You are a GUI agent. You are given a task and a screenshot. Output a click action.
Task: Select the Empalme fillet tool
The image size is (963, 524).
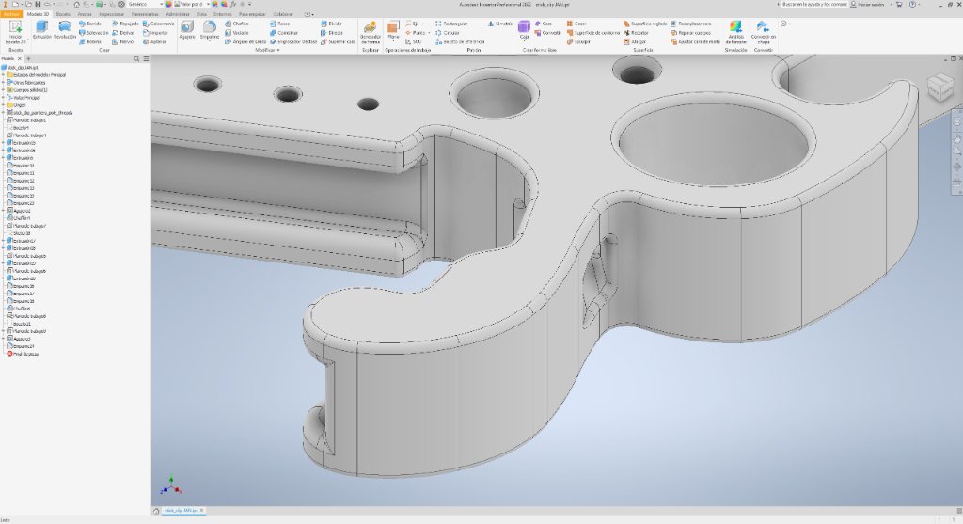pos(210,30)
